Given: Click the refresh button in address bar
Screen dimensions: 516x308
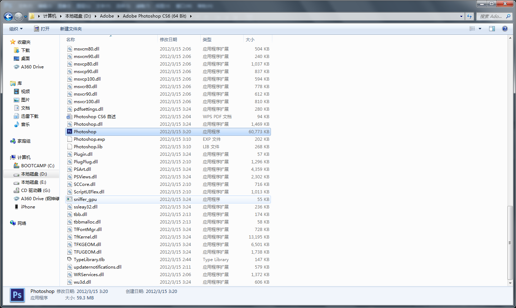Looking at the screenshot, I should (469, 16).
